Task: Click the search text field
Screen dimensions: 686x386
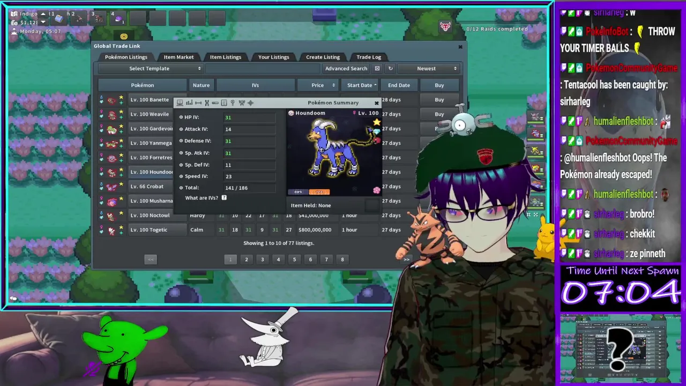Action: pos(263,69)
